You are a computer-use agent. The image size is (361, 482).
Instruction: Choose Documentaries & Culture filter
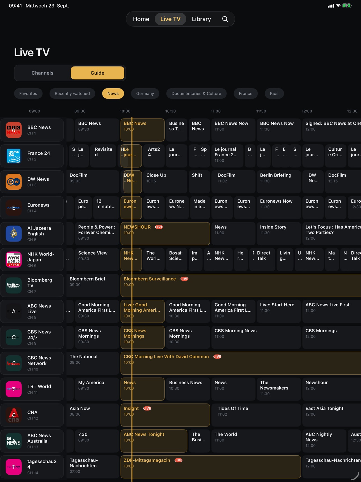point(196,94)
